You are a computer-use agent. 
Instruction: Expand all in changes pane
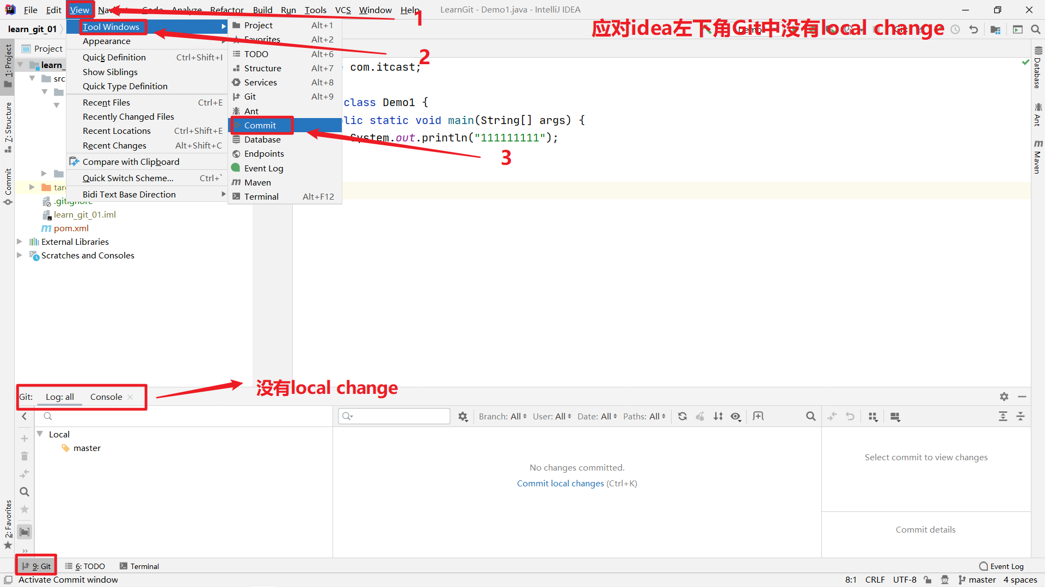click(1003, 416)
